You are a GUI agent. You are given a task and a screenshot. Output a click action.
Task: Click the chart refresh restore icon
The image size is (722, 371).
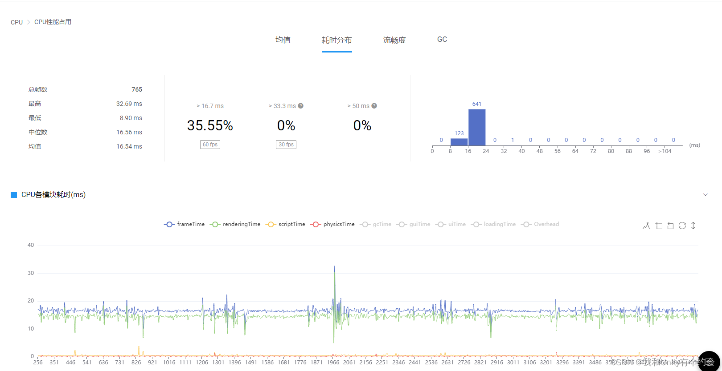pyautogui.click(x=682, y=226)
